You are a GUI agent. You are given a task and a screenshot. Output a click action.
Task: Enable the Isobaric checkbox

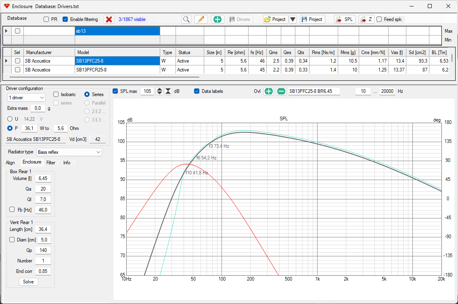pyautogui.click(x=56, y=94)
